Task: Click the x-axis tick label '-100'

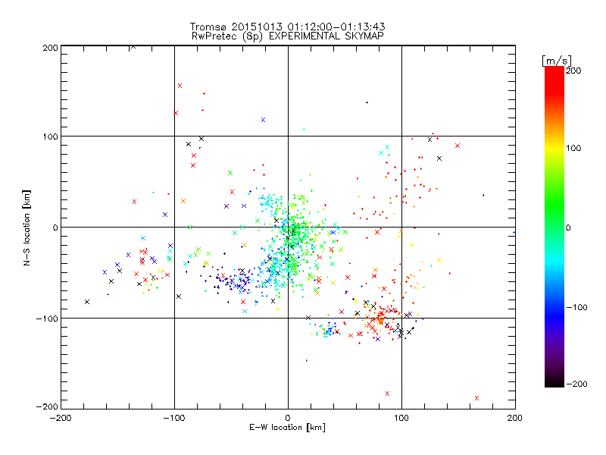Action: pos(174,418)
